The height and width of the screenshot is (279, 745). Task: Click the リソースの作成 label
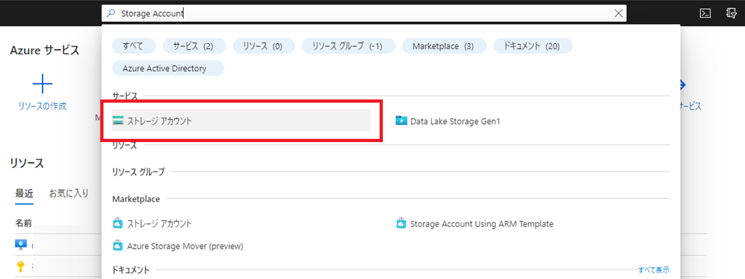click(x=42, y=107)
